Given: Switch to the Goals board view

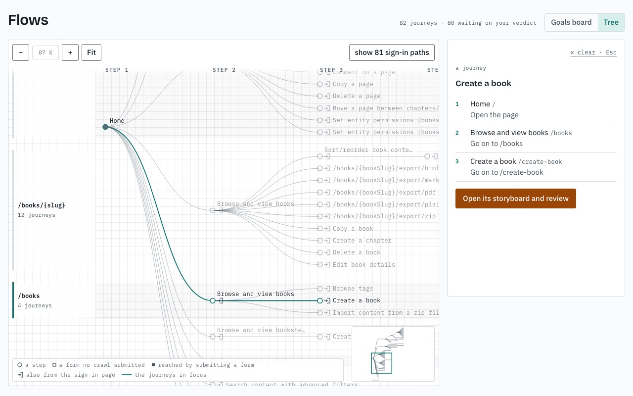Looking at the screenshot, I should tap(571, 22).
